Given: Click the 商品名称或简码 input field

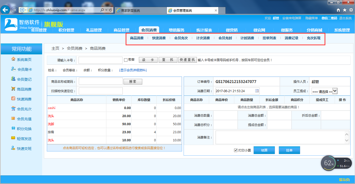Looking at the screenshot, I should 101,81.
